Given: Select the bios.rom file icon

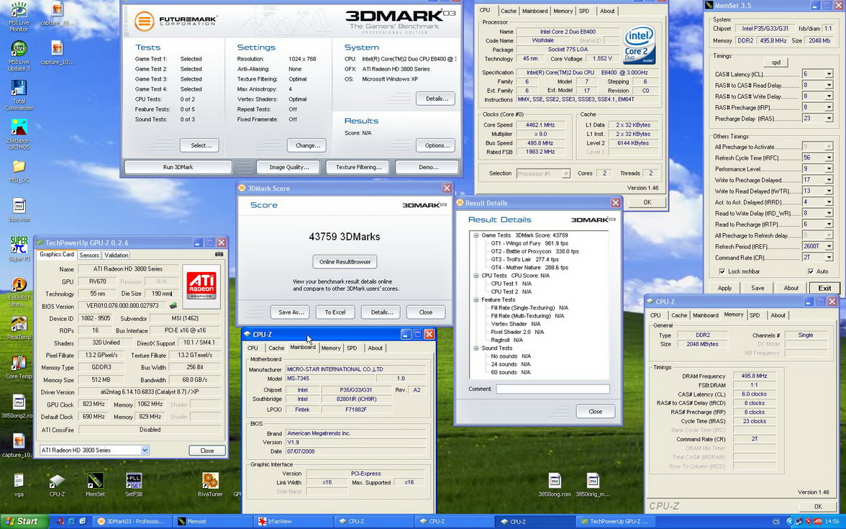Looking at the screenshot, I should [x=19, y=206].
